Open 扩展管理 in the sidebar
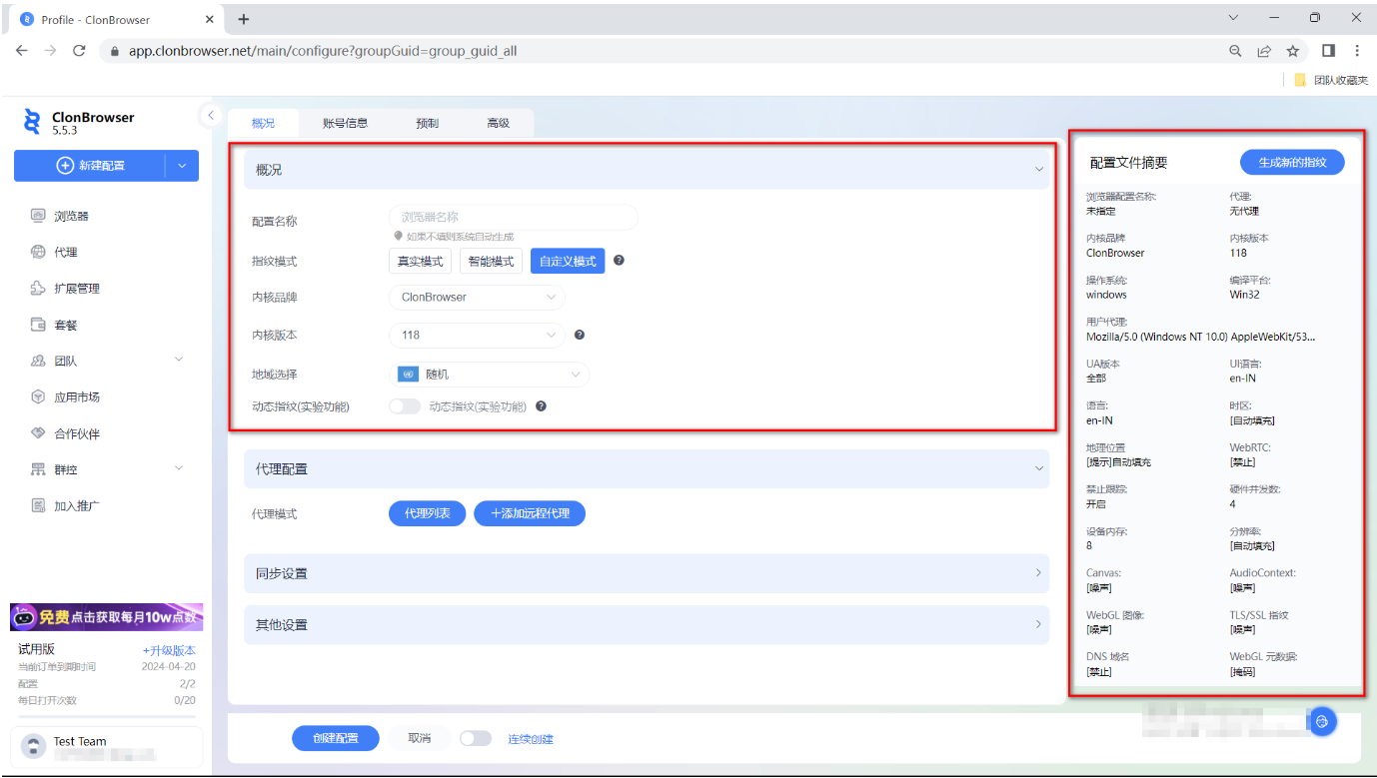This screenshot has height=778, width=1377. pos(77,289)
